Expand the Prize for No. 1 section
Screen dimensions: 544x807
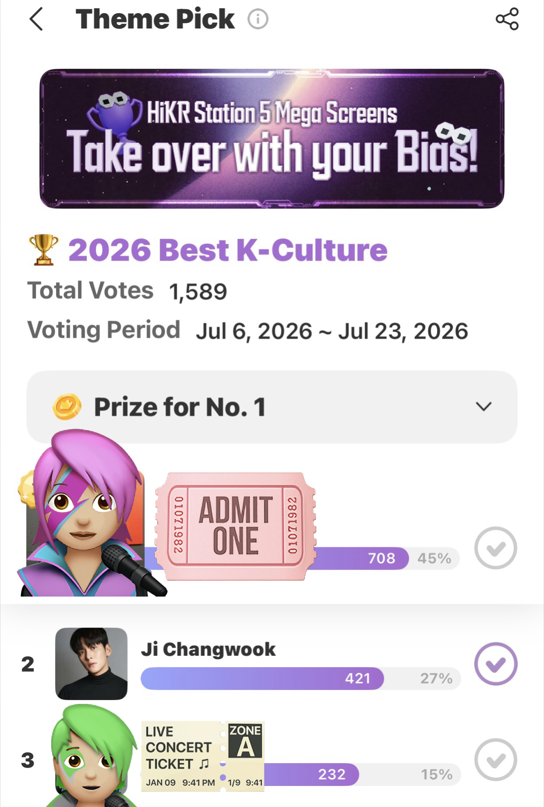[x=272, y=407]
